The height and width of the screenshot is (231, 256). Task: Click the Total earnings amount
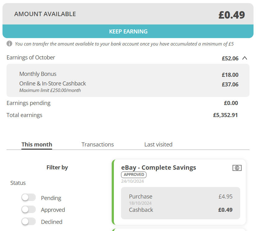(x=226, y=115)
